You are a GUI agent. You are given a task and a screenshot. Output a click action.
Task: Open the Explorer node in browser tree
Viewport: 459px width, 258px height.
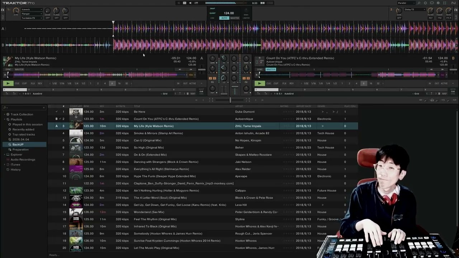[16, 154]
